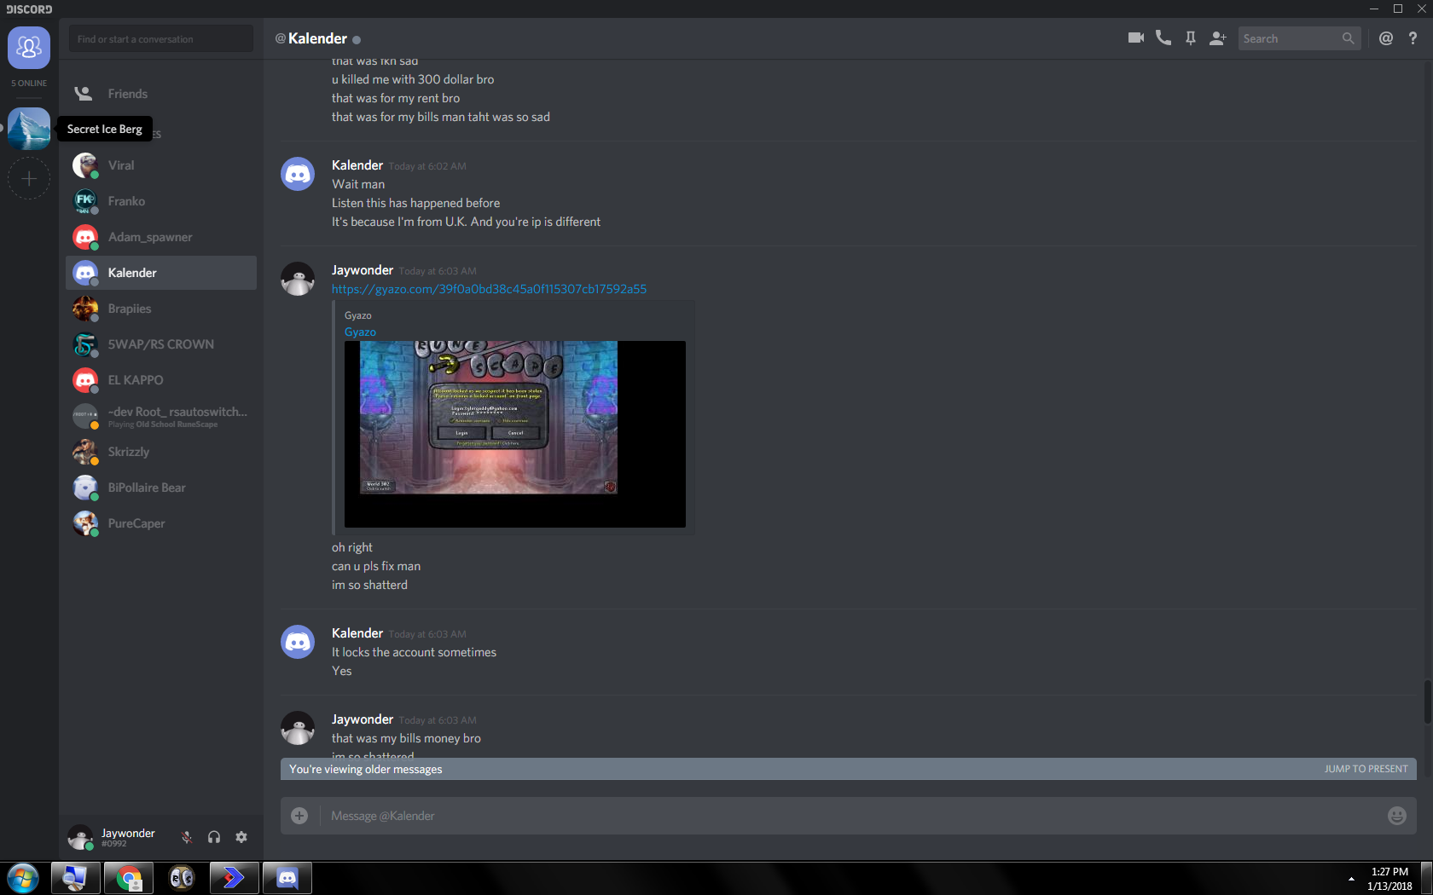
Task: Add friends to DM icon
Action: coord(1218,38)
